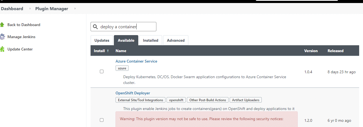Open Manage Jenkins sidebar link
This screenshot has height=127, width=363.
click(21, 37)
